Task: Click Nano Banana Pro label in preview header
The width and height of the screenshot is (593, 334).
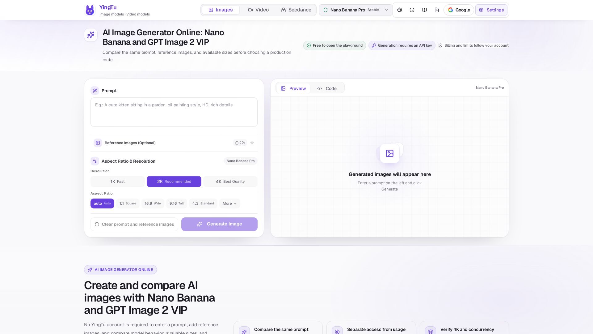Action: pyautogui.click(x=490, y=88)
